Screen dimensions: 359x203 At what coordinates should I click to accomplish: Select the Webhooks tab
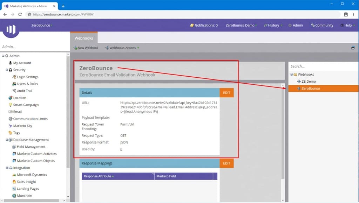point(84,38)
